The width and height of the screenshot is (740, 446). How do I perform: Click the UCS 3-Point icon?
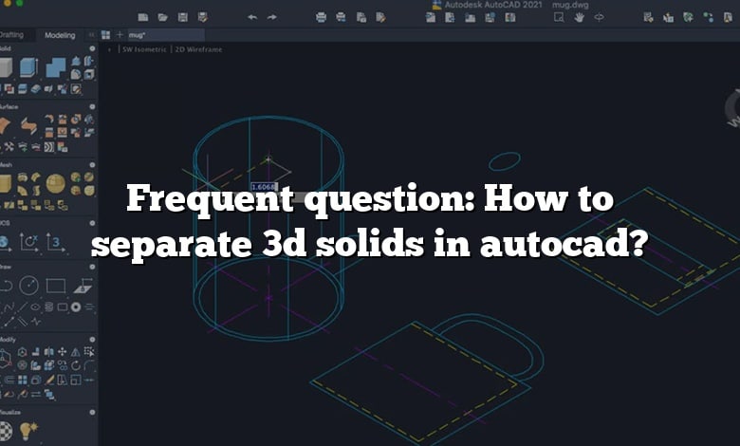[x=55, y=242]
